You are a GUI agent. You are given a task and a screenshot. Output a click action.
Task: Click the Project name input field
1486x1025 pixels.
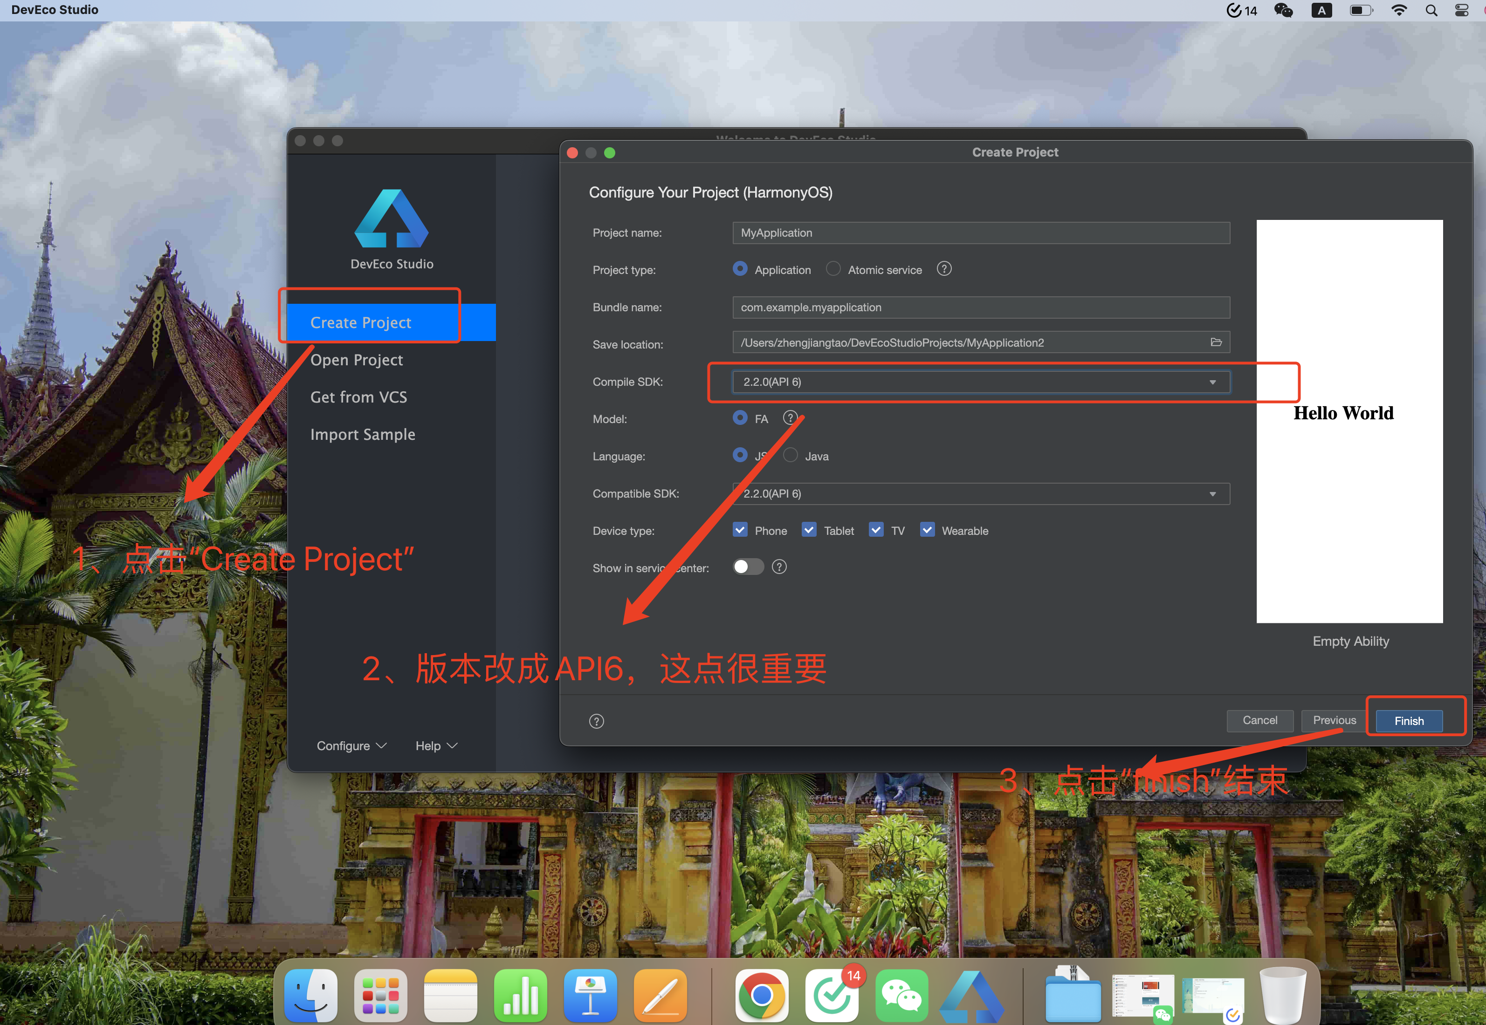(981, 233)
